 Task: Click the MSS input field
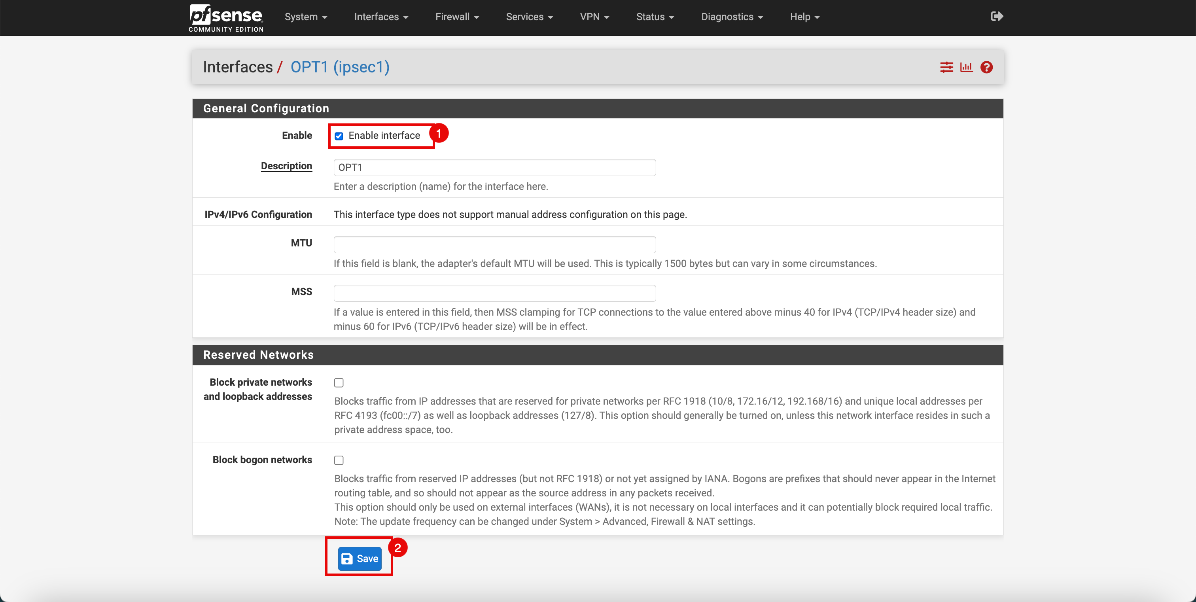pos(494,291)
